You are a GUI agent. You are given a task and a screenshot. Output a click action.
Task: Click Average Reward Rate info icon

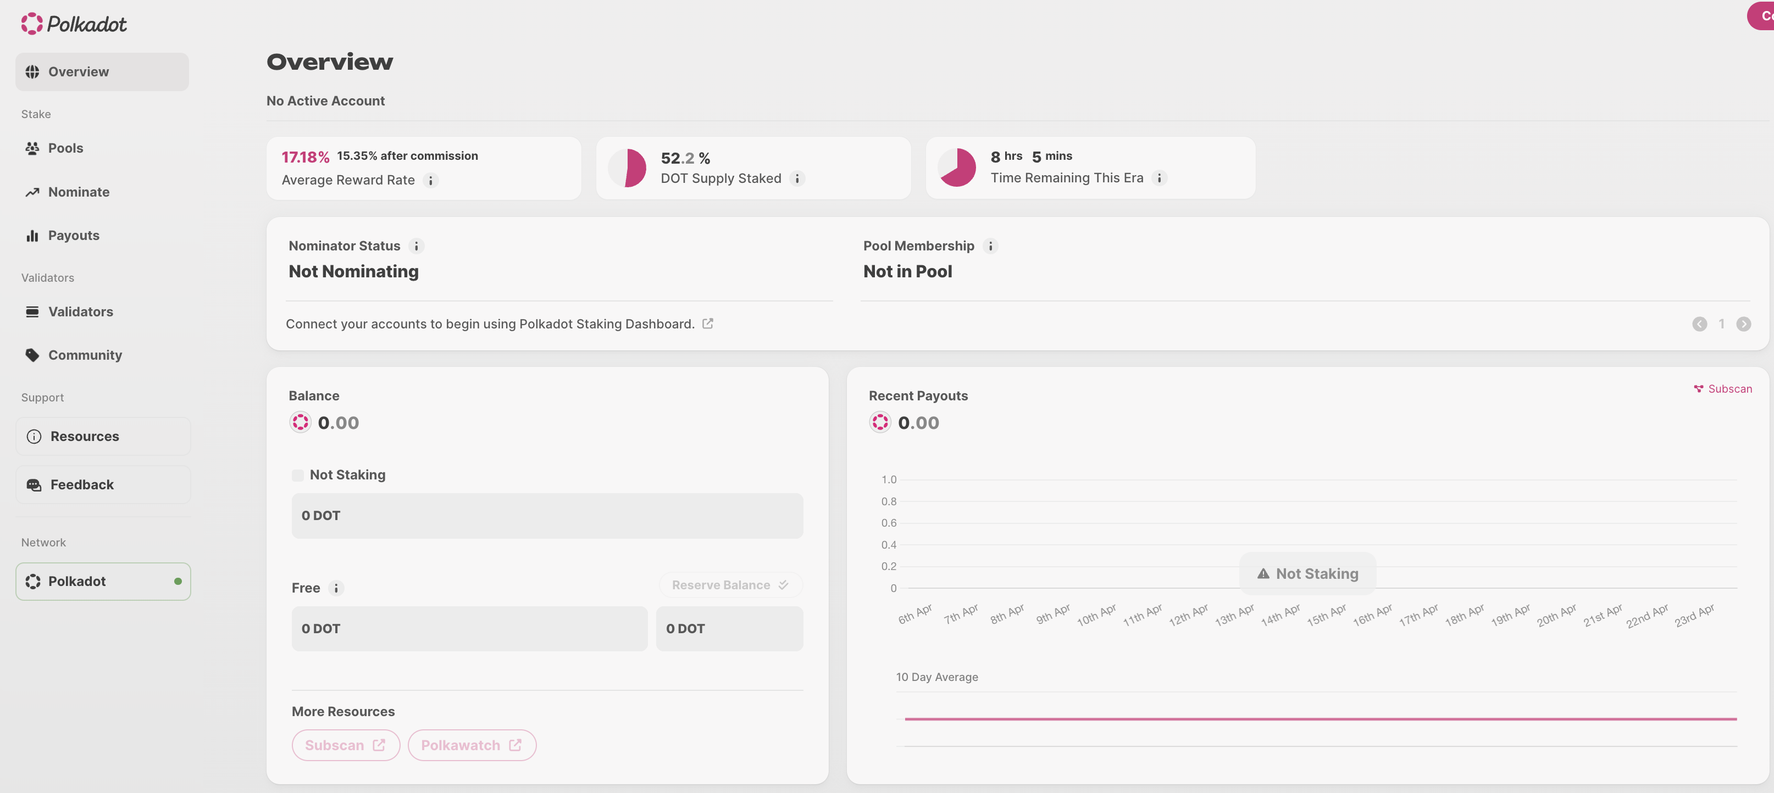click(x=431, y=180)
